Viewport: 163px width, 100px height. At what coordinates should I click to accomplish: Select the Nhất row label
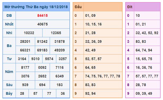click(9, 24)
